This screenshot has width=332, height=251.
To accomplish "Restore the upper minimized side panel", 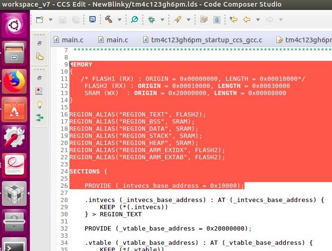I will 40,43.
